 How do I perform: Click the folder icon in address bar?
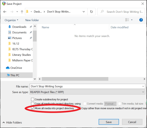(x=27, y=11)
